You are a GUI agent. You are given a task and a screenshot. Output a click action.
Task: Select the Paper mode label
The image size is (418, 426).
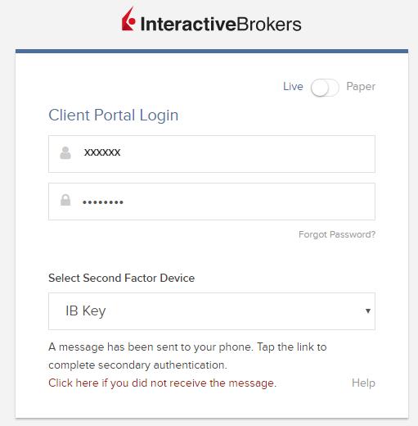[x=361, y=87]
